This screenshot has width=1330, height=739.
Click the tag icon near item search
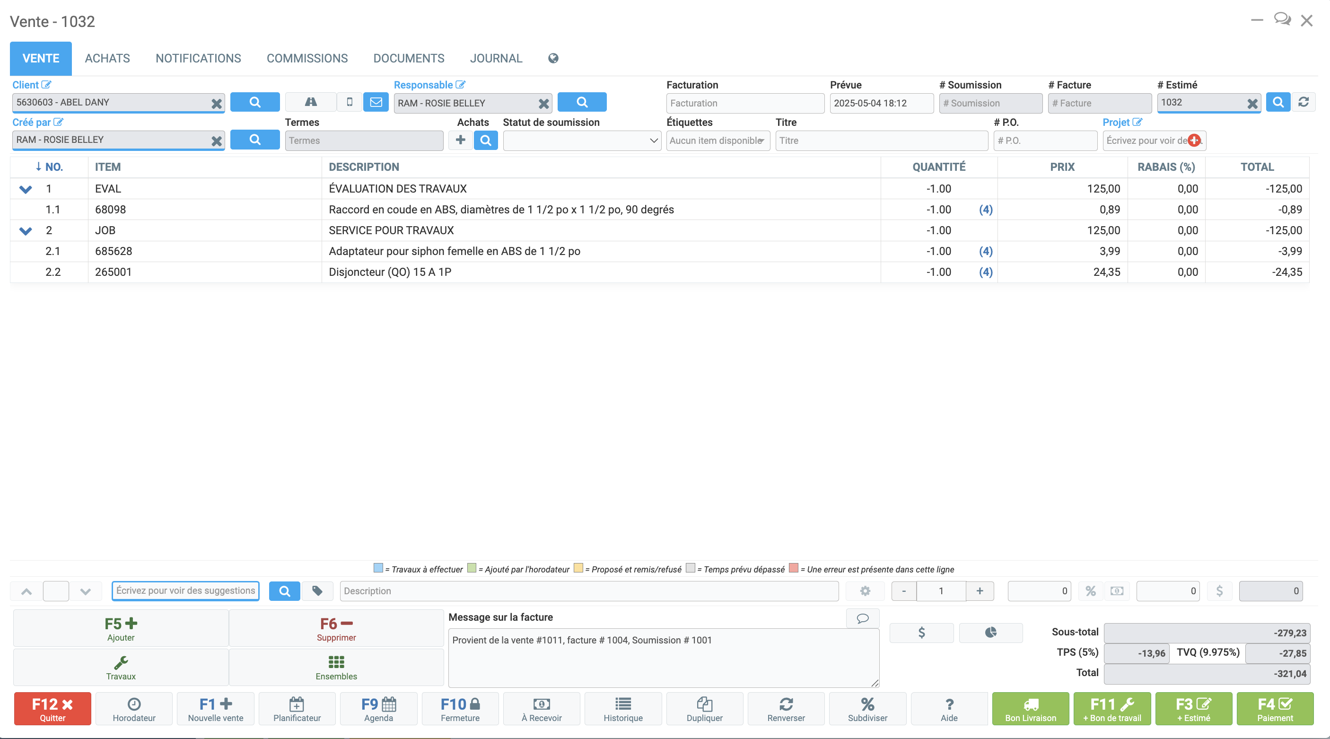coord(317,591)
